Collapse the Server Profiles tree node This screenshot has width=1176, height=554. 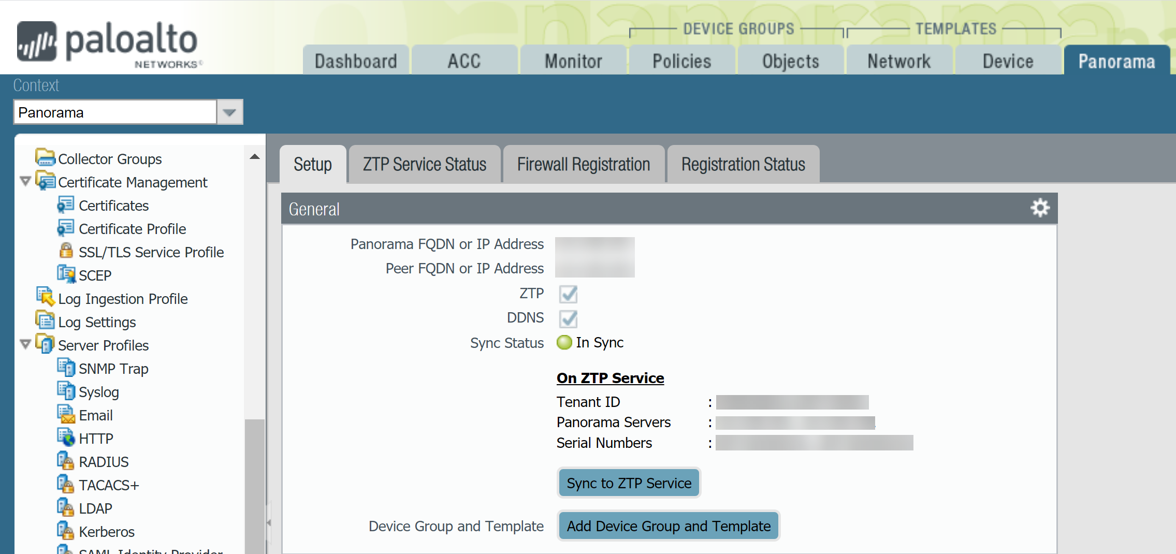25,344
